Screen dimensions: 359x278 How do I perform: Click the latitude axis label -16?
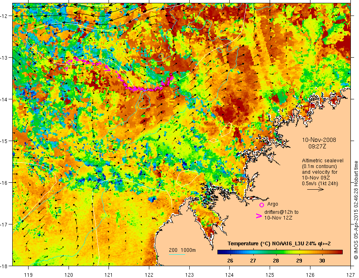click(4, 183)
